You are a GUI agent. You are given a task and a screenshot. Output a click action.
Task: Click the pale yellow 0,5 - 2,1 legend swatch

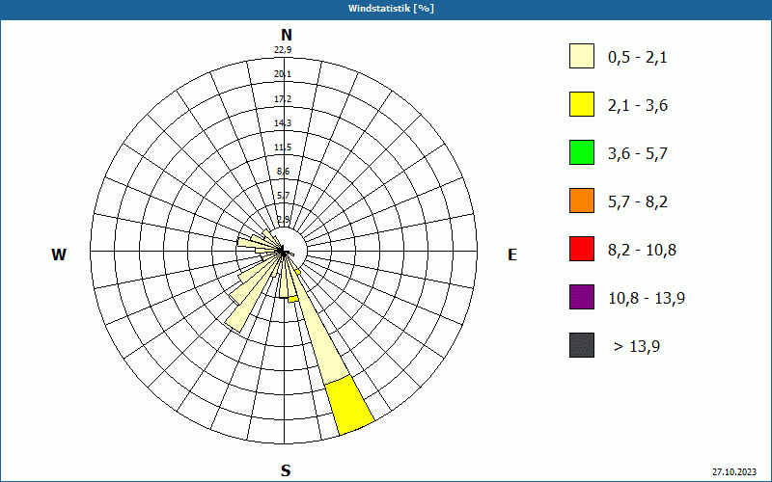pyautogui.click(x=582, y=56)
